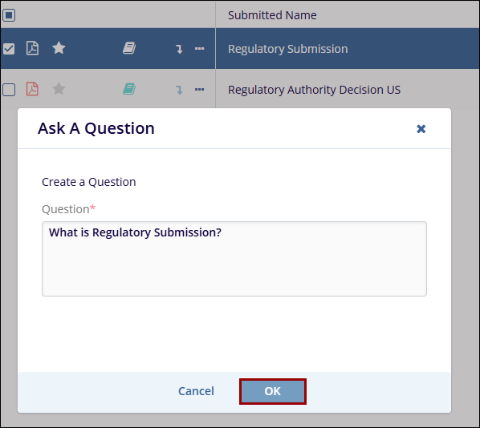The height and width of the screenshot is (428, 480).
Task: Click the Submitted Name column header
Action: tap(272, 15)
